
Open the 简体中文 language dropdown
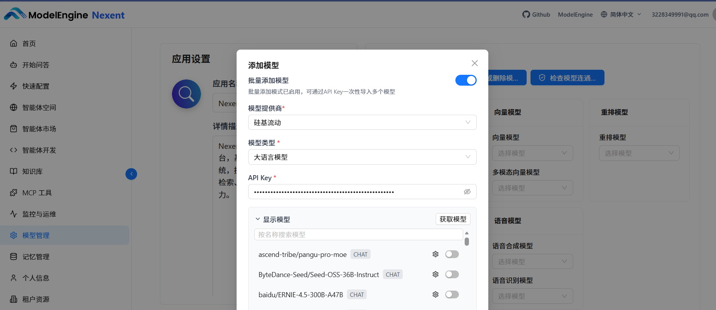(621, 14)
